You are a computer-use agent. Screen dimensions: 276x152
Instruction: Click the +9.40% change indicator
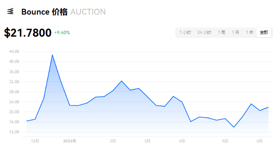tap(62, 32)
